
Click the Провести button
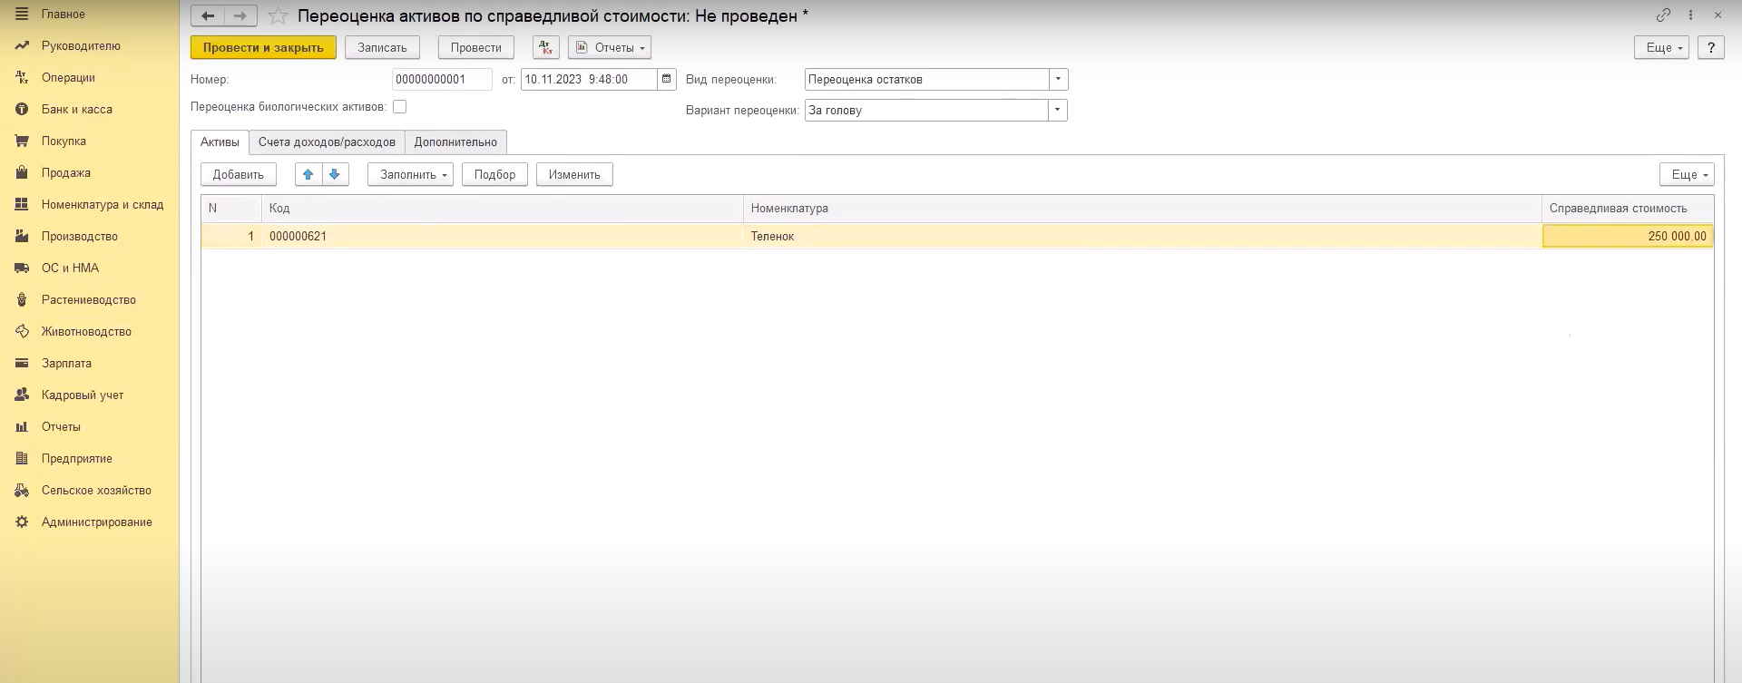tap(476, 47)
